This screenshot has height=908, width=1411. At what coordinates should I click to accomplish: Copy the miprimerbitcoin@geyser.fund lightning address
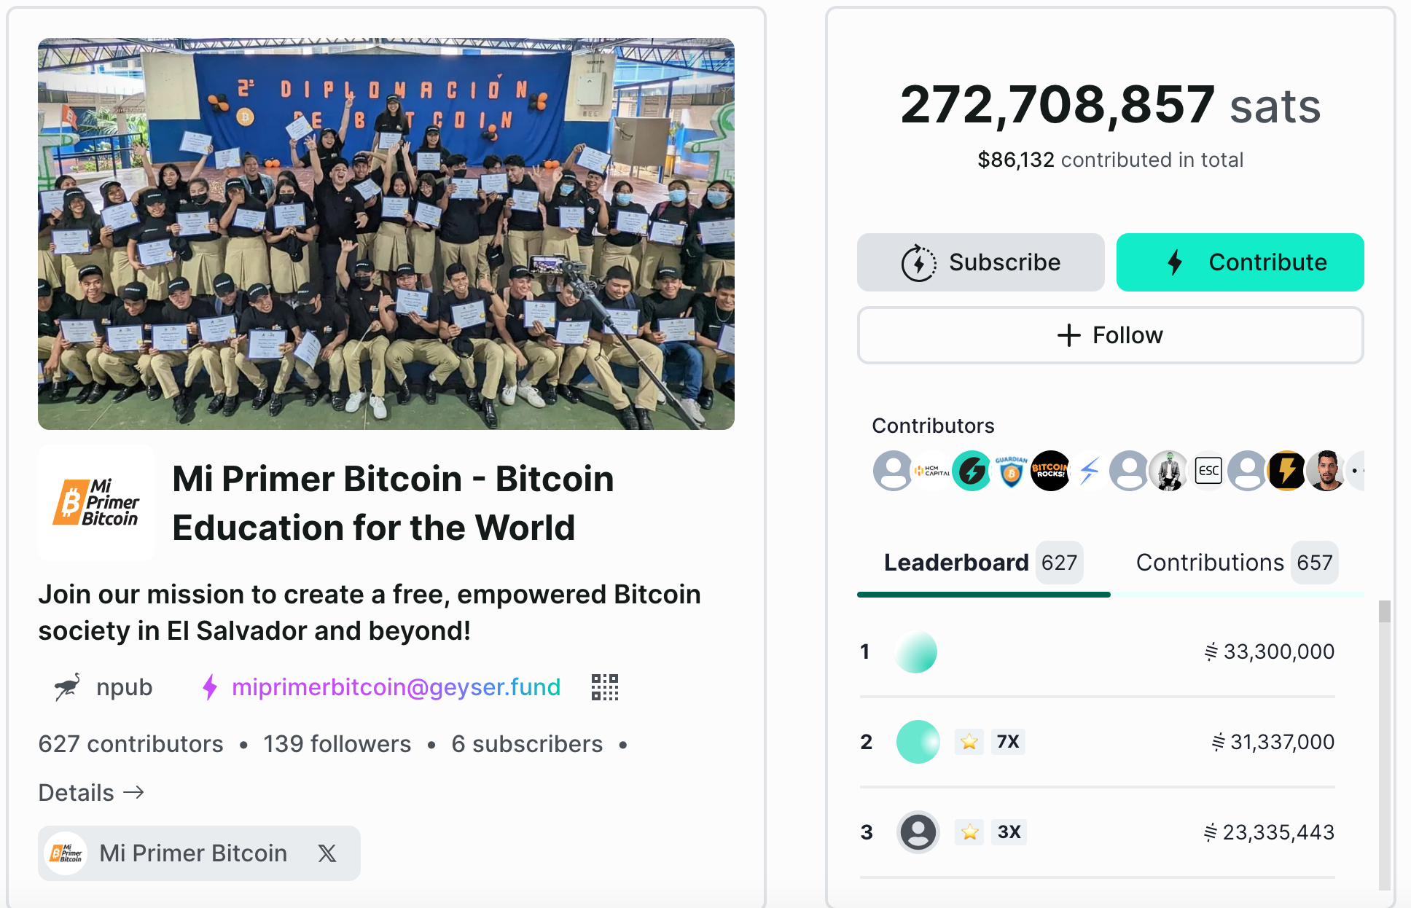[396, 687]
